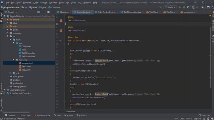Open Search Everywhere magnifier icon
The image size is (214, 120).
213,7
